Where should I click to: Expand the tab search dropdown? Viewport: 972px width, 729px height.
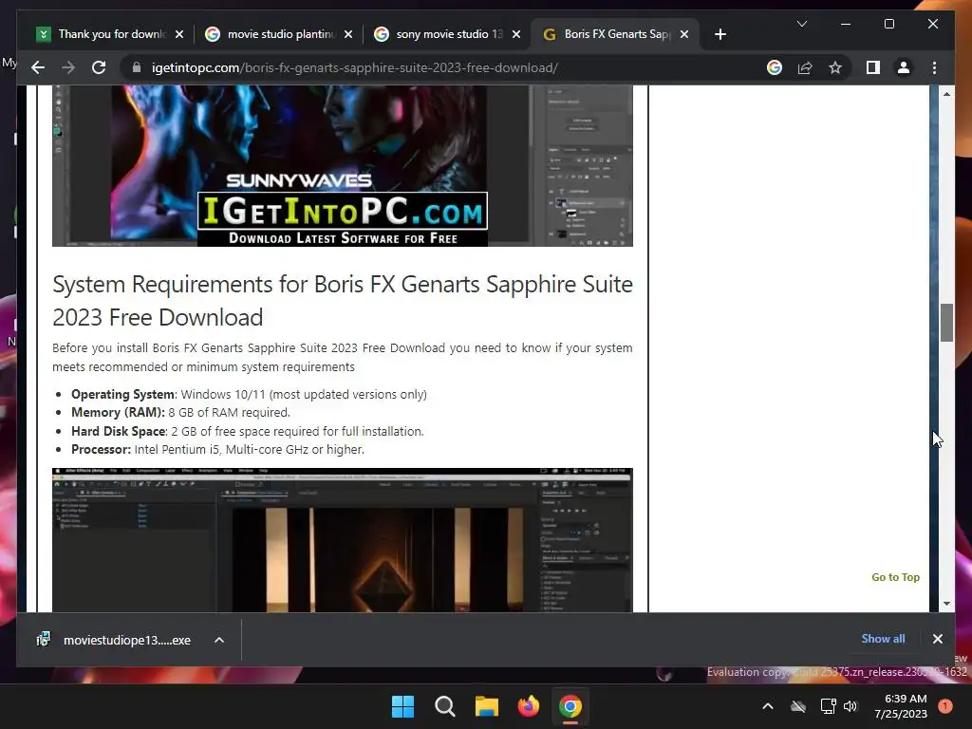(x=801, y=24)
